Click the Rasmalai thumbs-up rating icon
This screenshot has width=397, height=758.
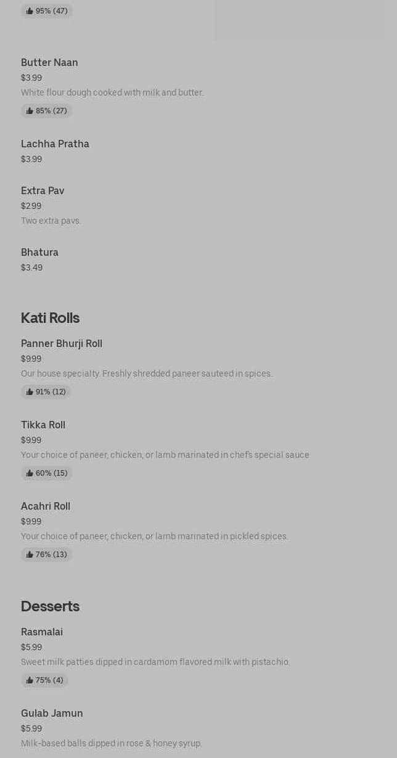[30, 680]
